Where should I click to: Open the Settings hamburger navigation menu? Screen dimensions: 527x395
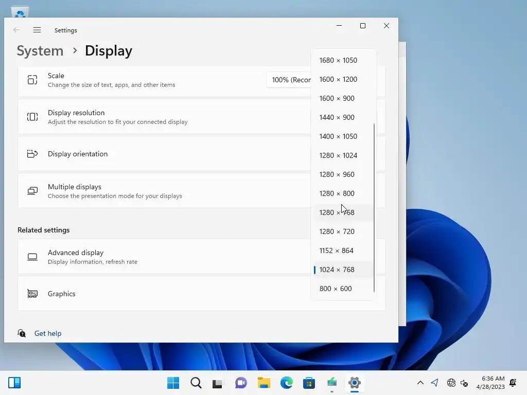(37, 30)
